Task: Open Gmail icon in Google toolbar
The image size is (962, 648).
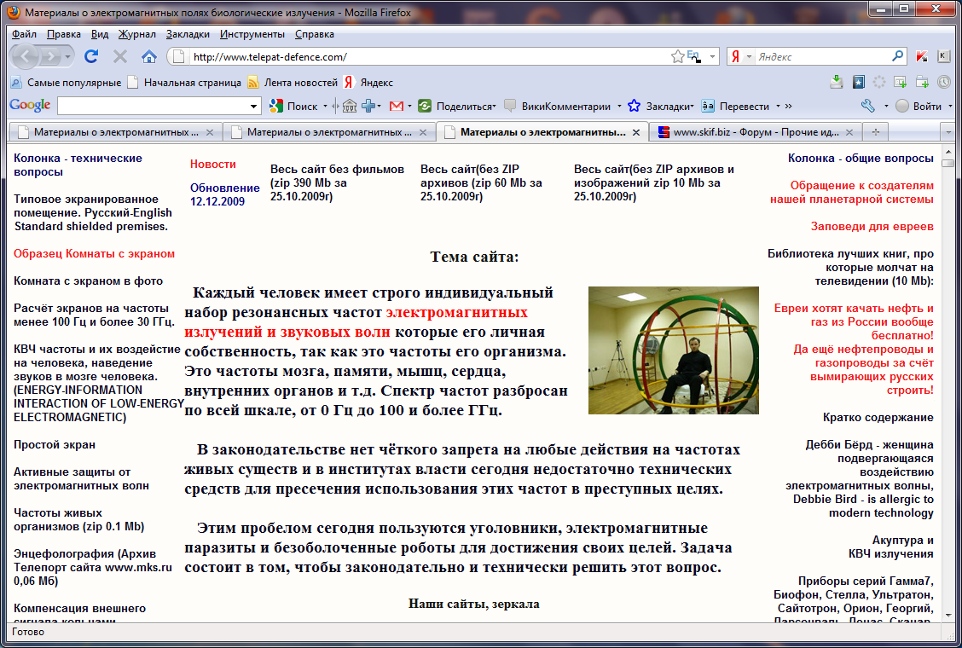Action: click(x=396, y=106)
